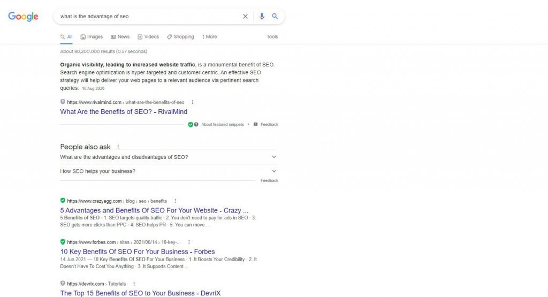Viewport: 548px width, 297px height.
Task: Click the forbes.com URL breadcrumb
Action: tap(124, 242)
